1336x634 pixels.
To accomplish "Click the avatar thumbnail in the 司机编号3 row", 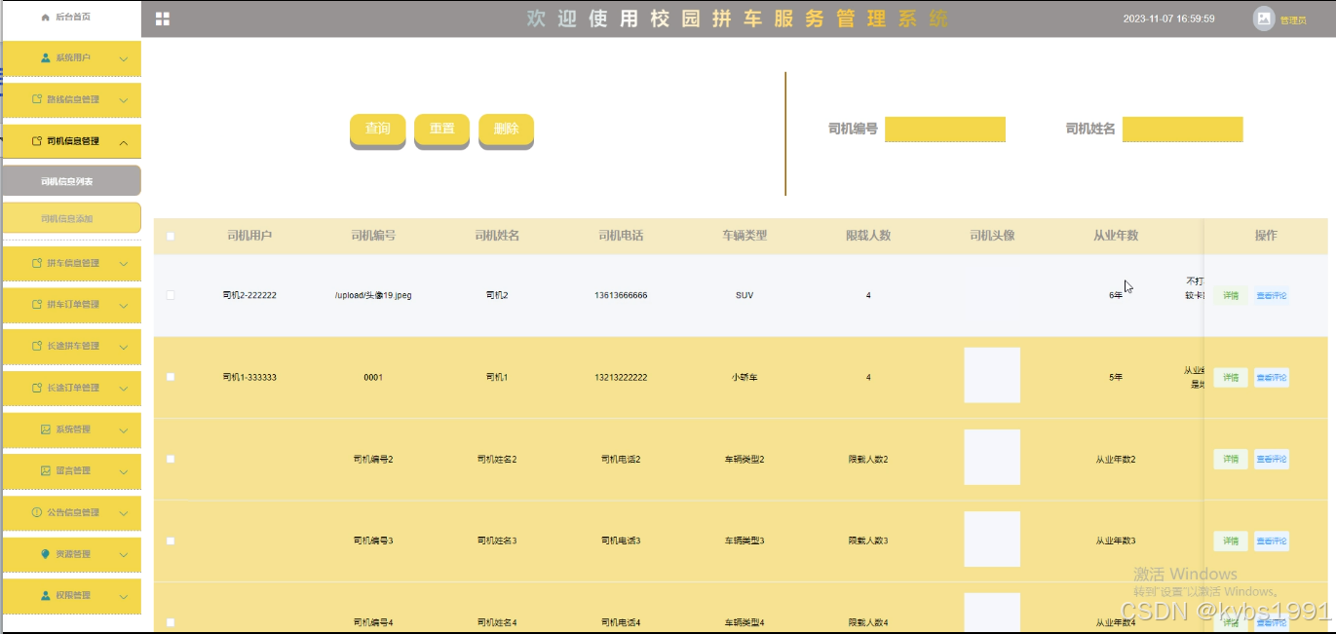I will pos(992,539).
